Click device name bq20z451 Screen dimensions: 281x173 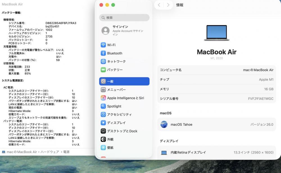click(x=52, y=26)
